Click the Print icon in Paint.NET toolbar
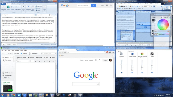Viewport: 173px width, 97px height. point(124,6)
